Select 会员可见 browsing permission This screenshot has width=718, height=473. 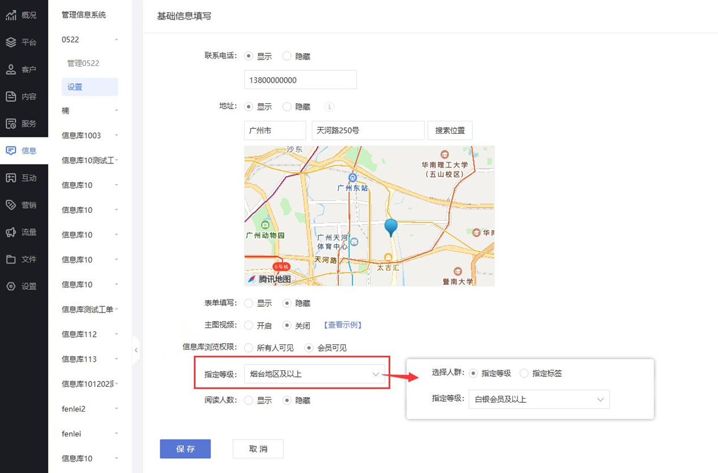click(x=309, y=348)
